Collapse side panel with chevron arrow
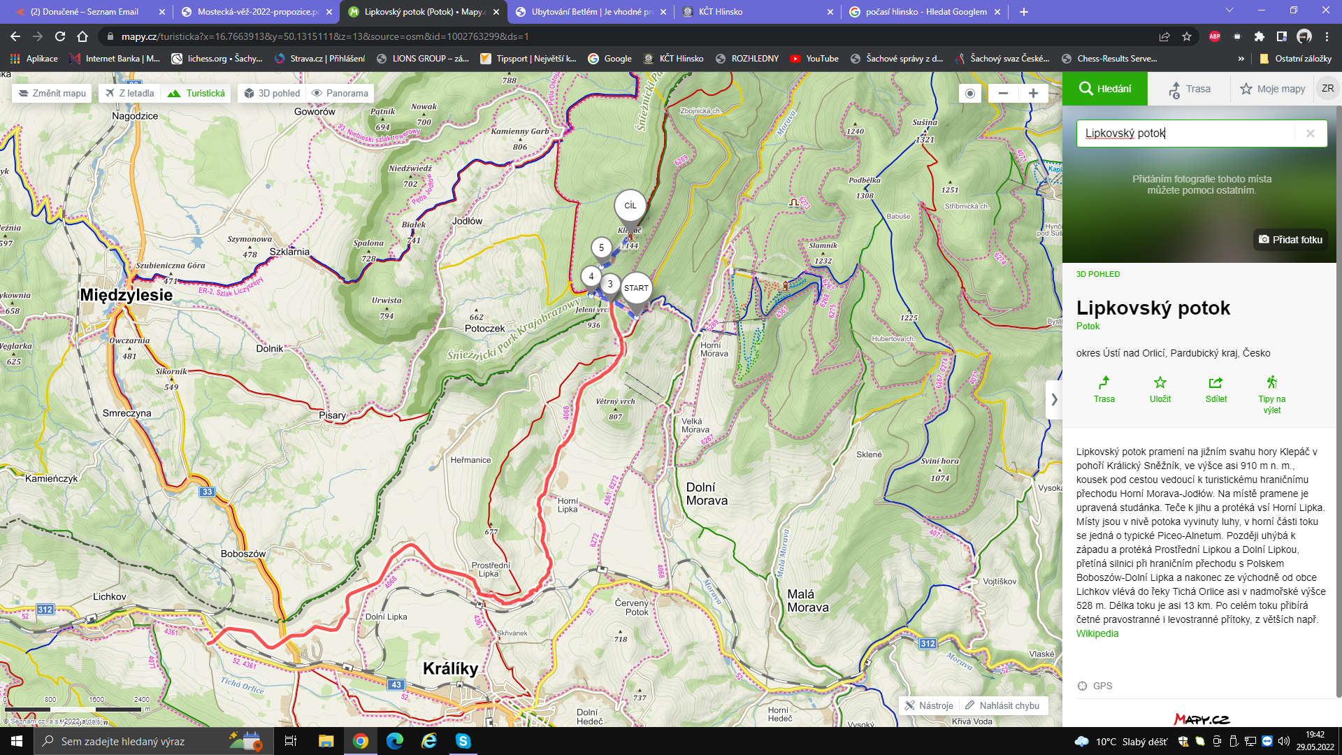Viewport: 1342px width, 755px height. point(1054,400)
